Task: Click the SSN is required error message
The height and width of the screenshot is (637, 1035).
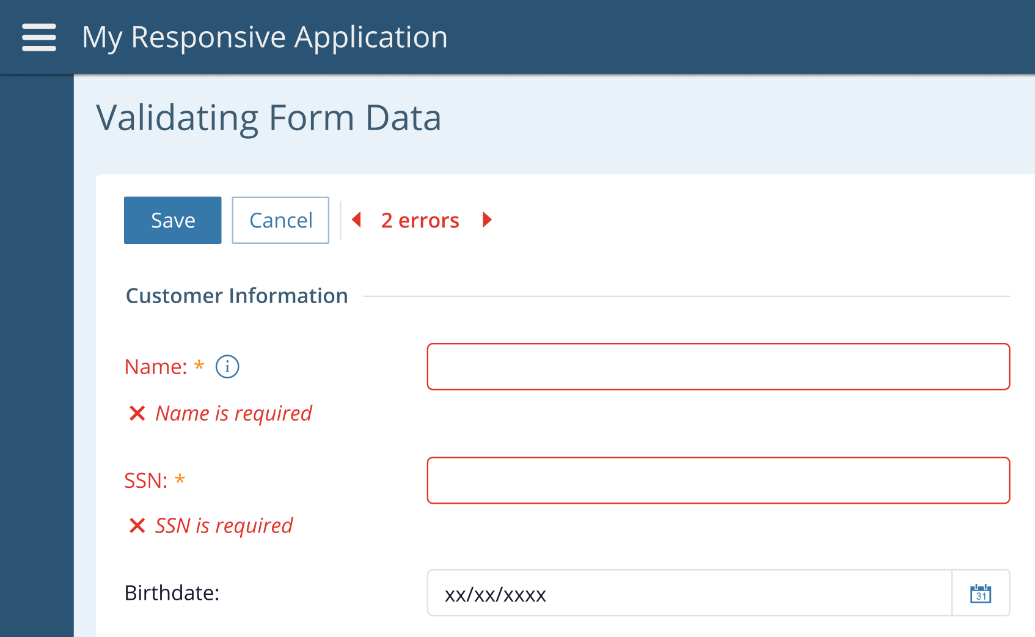Action: pos(224,526)
